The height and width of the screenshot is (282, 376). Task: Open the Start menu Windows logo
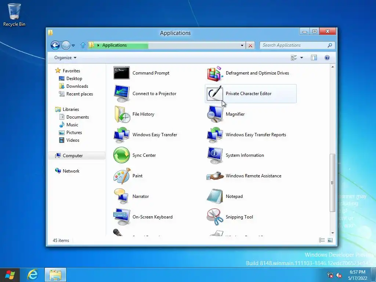point(10,275)
